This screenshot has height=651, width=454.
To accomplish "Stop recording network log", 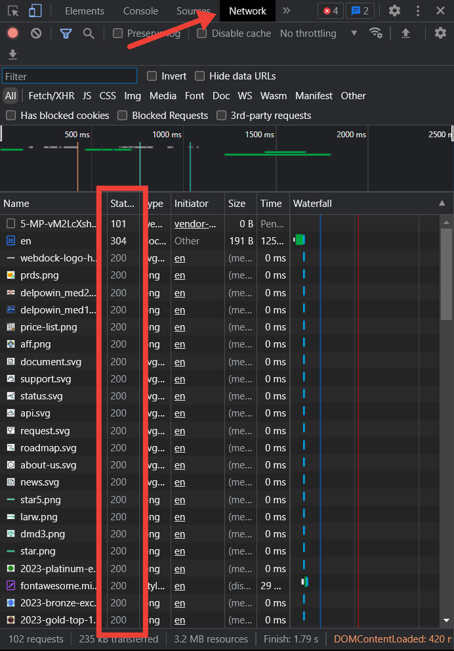I will pos(12,34).
